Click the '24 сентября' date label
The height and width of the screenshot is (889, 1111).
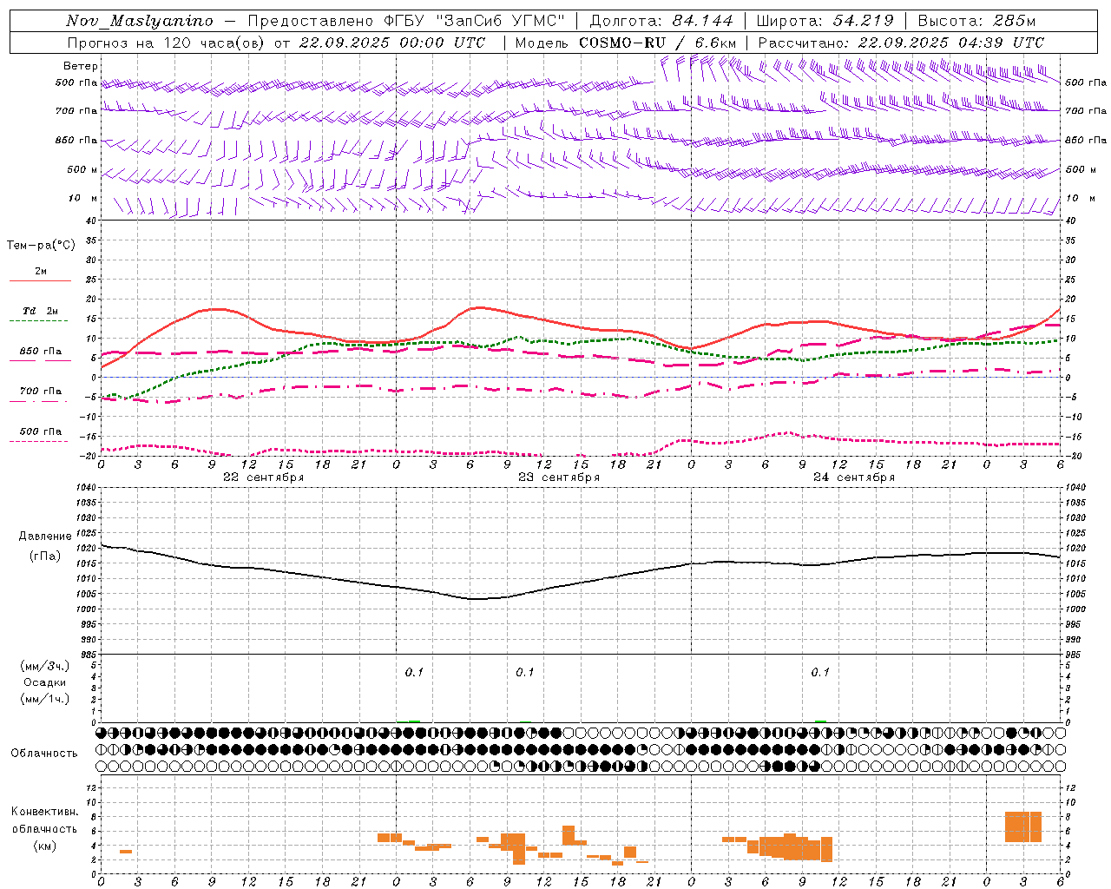coord(853,477)
